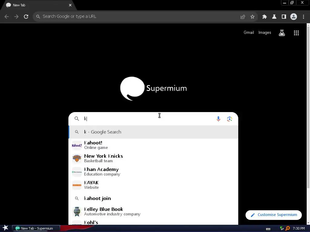Click the Kelley Blue Book badge thumbnail

(x=77, y=212)
